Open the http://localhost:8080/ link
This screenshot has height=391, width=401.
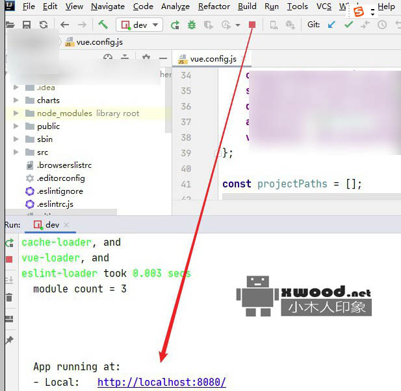[x=161, y=382]
